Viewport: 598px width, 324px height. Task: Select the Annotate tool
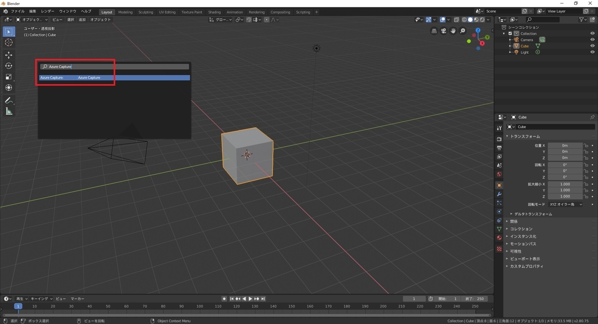(x=8, y=100)
